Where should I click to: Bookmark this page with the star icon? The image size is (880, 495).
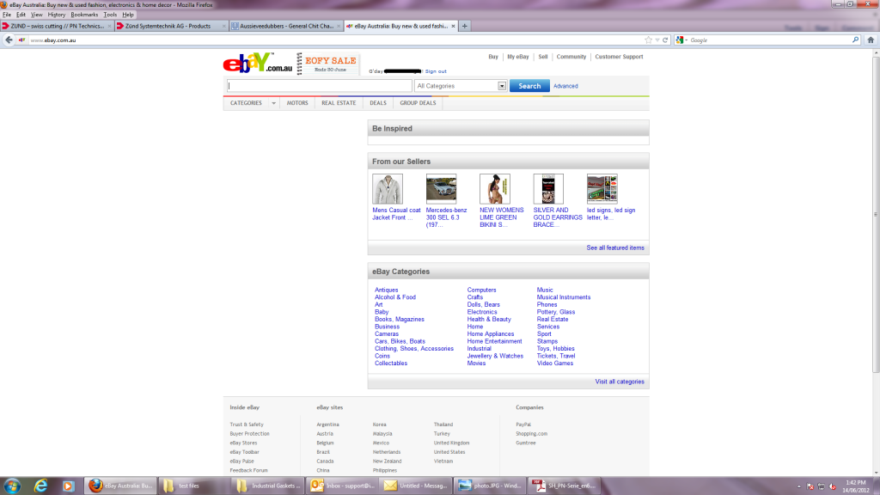pyautogui.click(x=648, y=40)
